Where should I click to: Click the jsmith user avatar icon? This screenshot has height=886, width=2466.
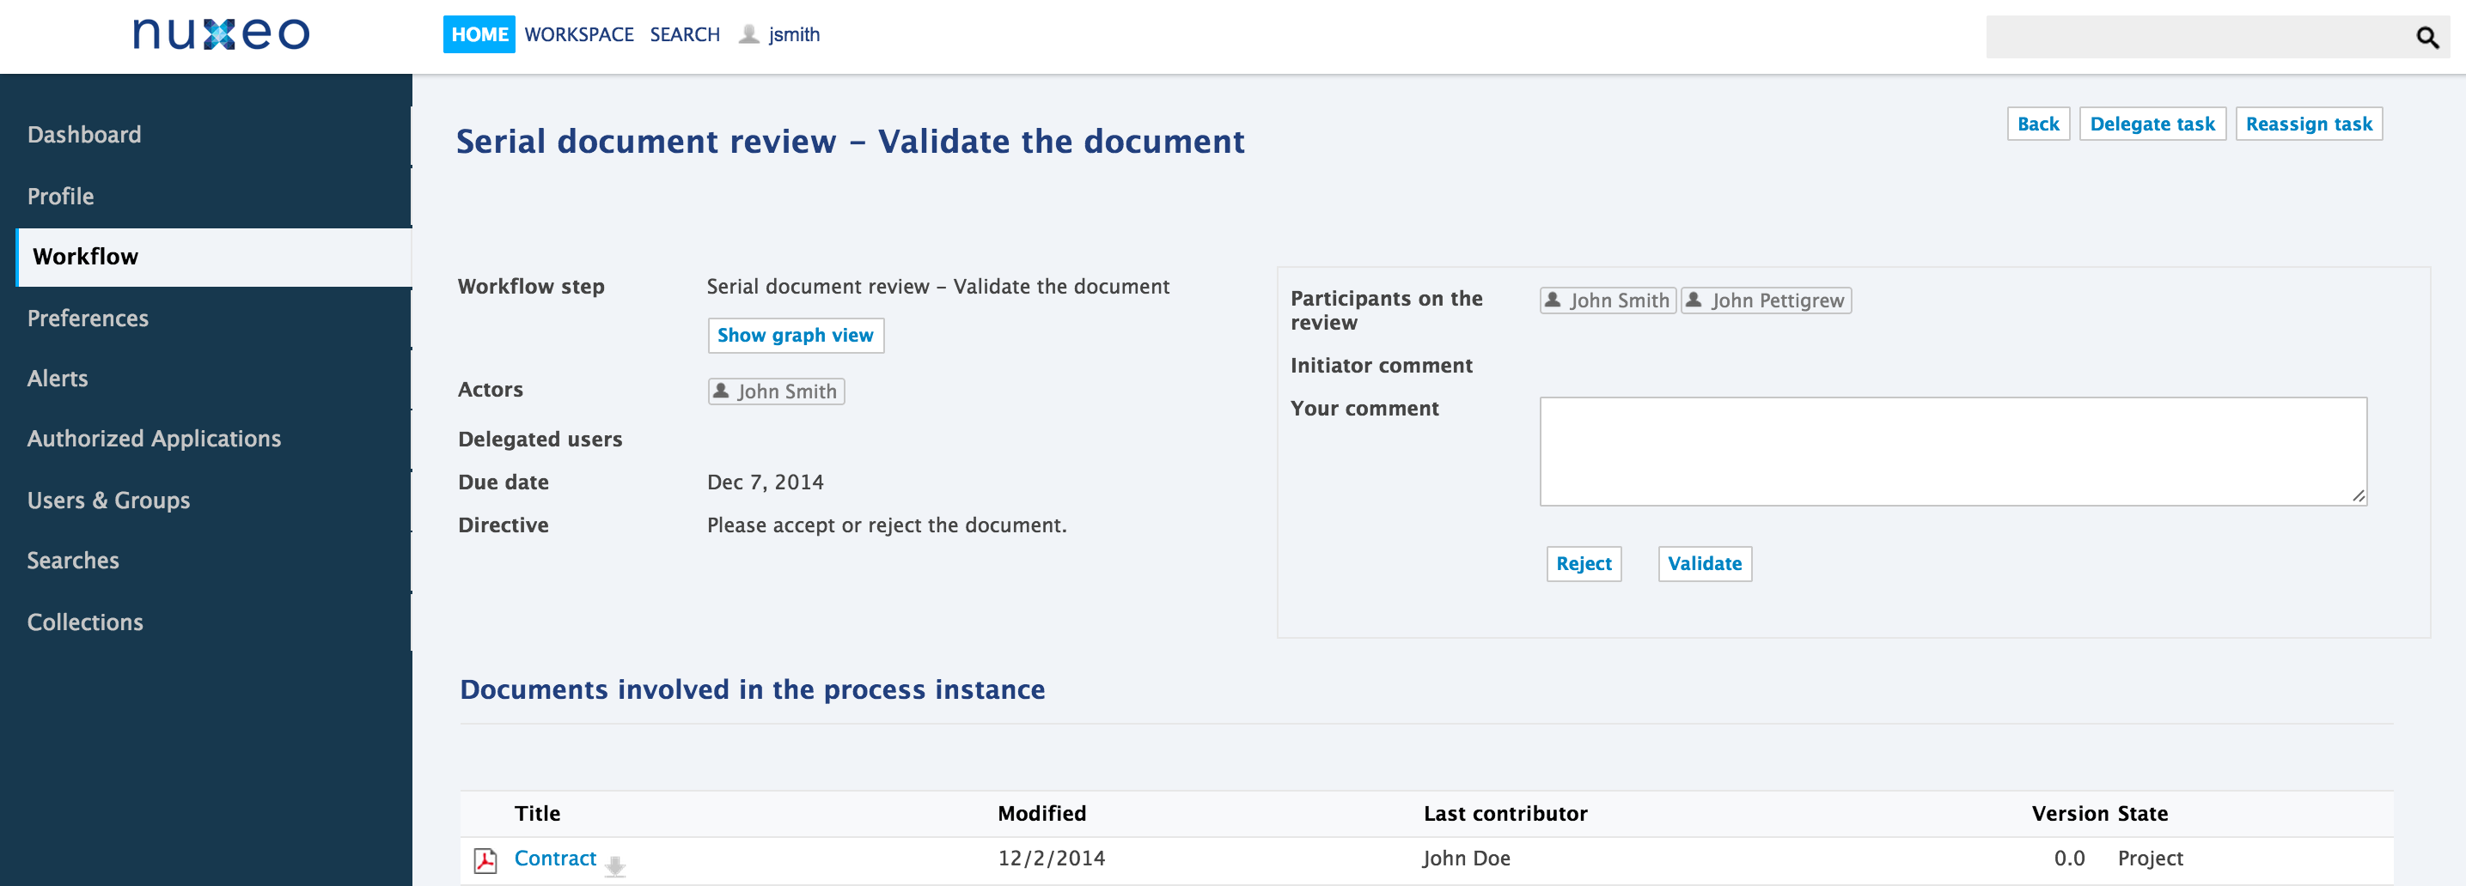[748, 34]
